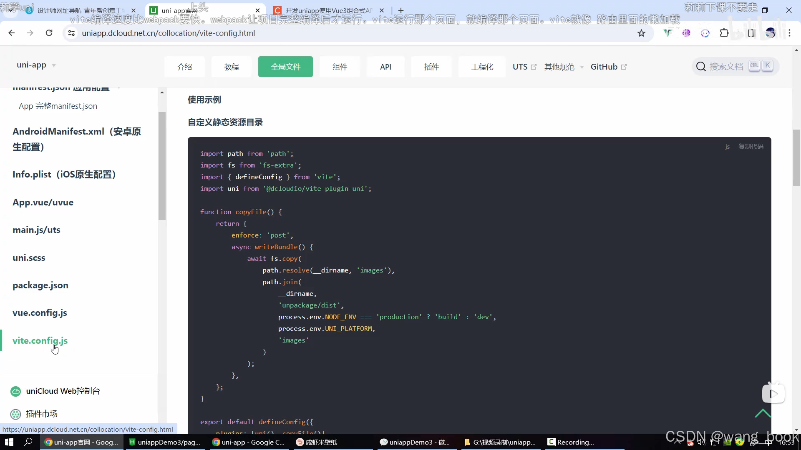This screenshot has width=801, height=450.
Task: View site information icon in address bar
Action: 71,33
